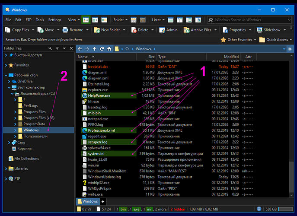297x216 pixels.
Task: Toggle brown folder options icon beside Flat View
Action: [143, 20]
